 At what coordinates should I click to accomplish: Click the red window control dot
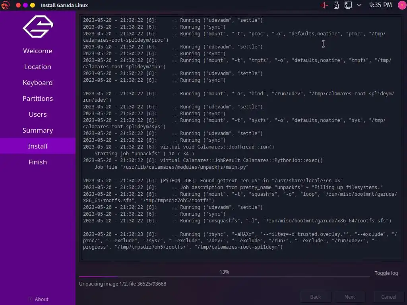(x=18, y=5)
